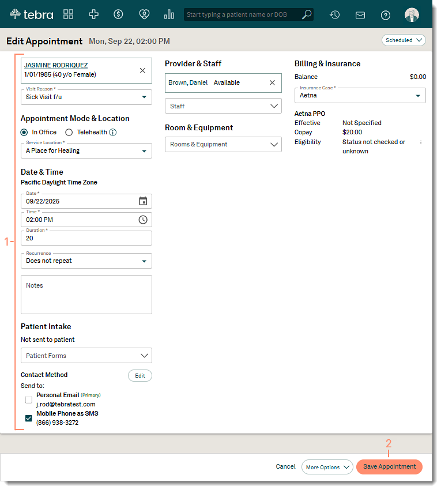Open the help question mark icon
This screenshot has width=441, height=490.
click(385, 15)
